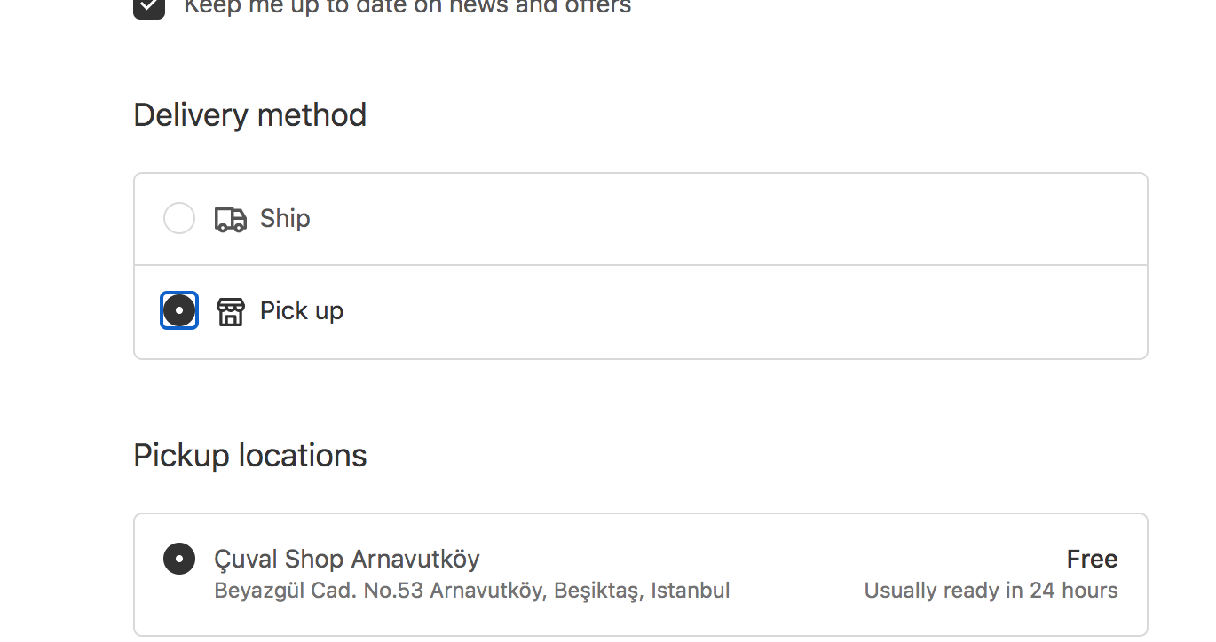Click the Free price label
The image size is (1216, 642).
coord(1092,559)
